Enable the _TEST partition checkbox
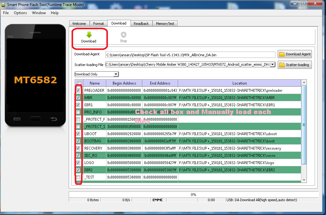This screenshot has width=326, height=215. [x=78, y=177]
